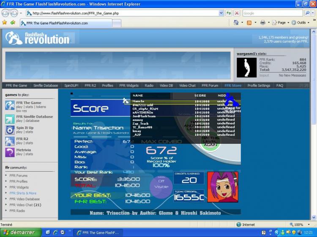Expand the address bar dropdown arrow
This screenshot has height=237, width=317.
coord(222,13)
